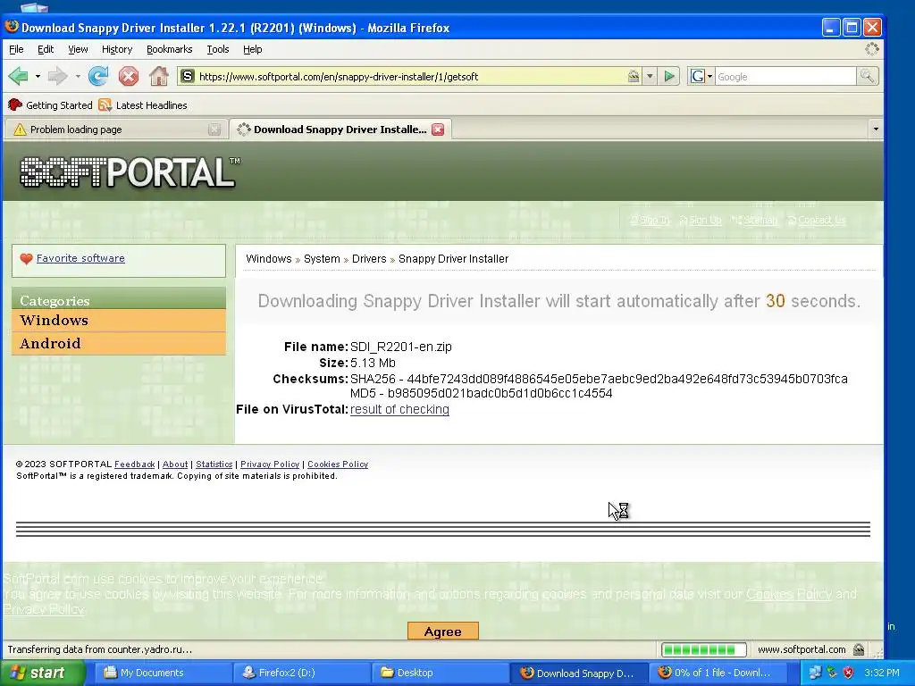Open back history dropdown arrow
915x686 pixels.
click(x=38, y=77)
